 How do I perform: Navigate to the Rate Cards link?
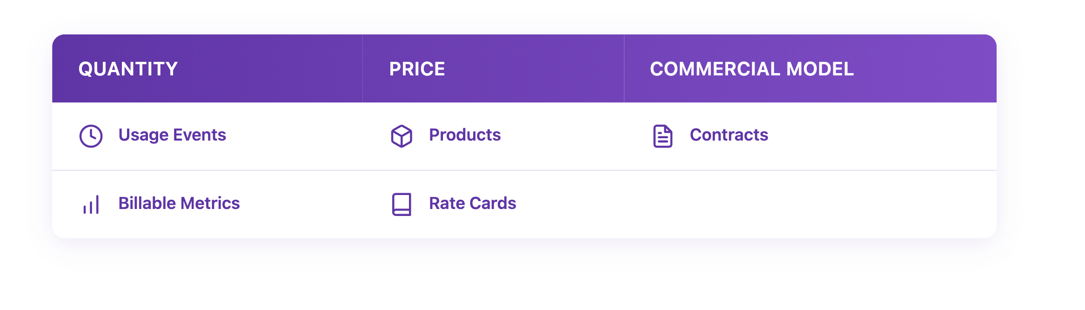click(x=472, y=203)
